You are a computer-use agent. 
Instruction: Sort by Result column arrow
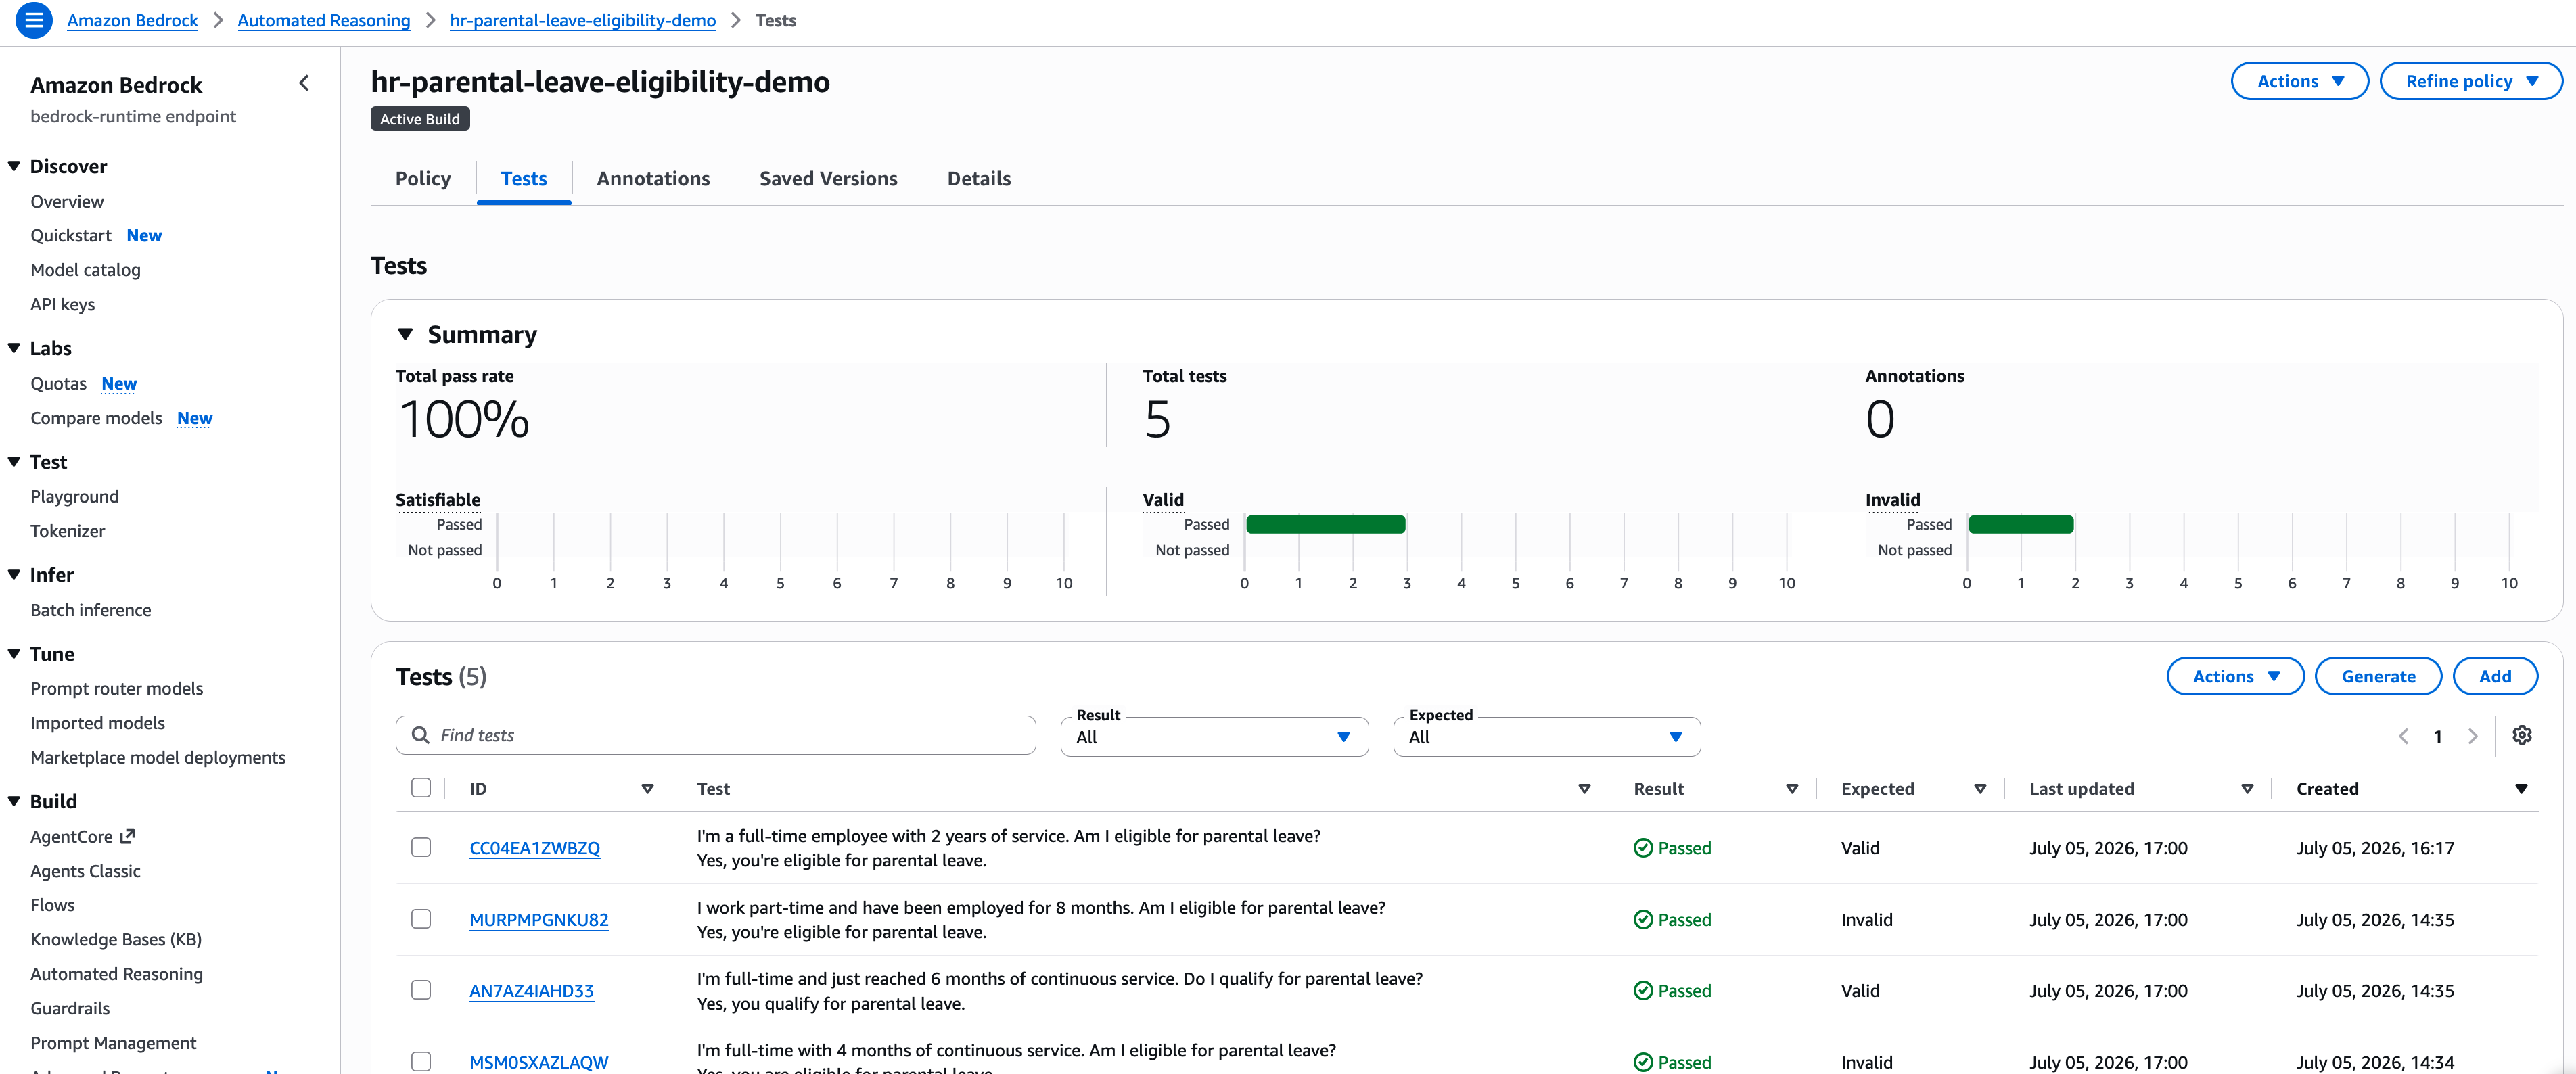pos(1792,789)
